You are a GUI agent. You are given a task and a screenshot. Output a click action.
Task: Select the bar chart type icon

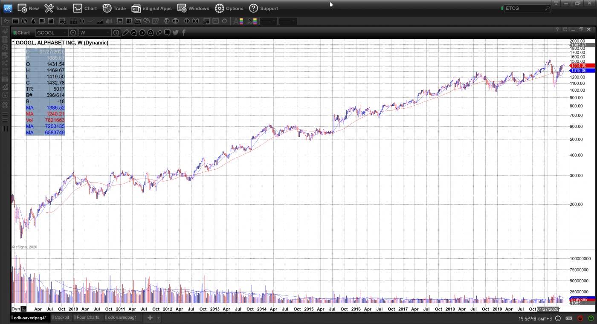point(73,21)
